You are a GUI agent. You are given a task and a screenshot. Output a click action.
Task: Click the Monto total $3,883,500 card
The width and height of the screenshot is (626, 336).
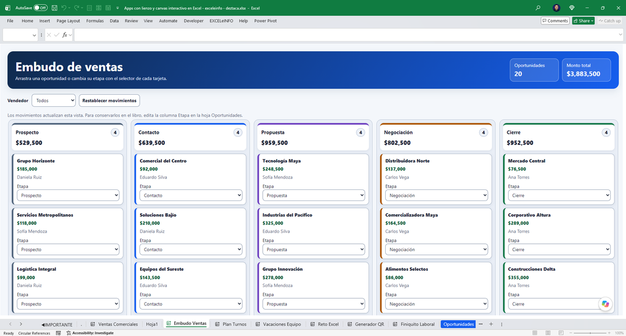(586, 70)
